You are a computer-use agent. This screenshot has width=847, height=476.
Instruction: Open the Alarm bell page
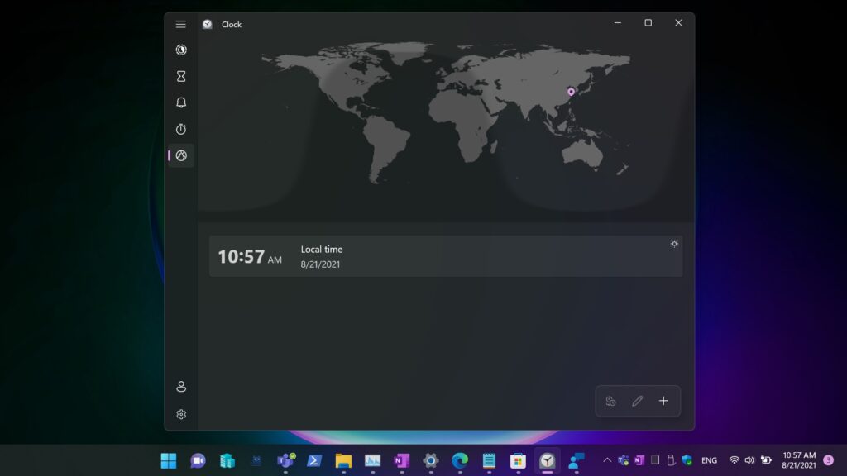click(181, 103)
